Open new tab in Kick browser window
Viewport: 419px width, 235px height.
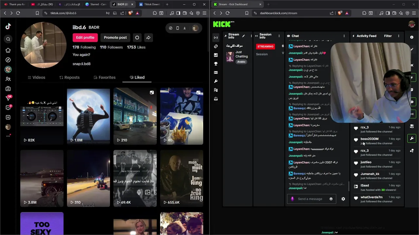coord(268,4)
